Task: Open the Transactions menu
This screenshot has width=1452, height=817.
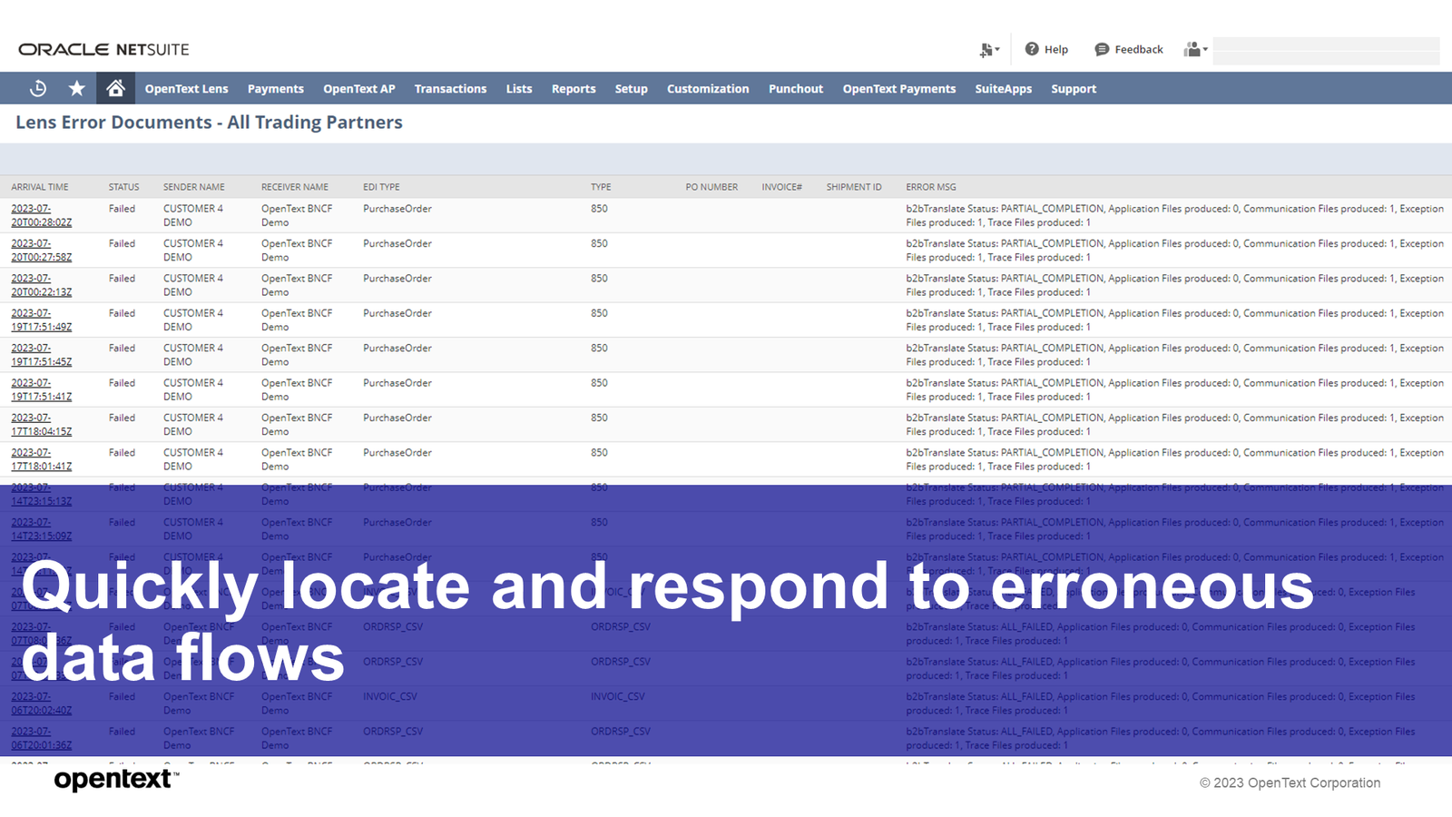Action: click(450, 89)
